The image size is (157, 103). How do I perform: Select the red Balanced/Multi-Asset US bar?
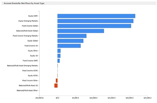coord(56,86)
